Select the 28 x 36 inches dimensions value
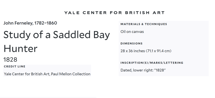 click(x=146, y=51)
